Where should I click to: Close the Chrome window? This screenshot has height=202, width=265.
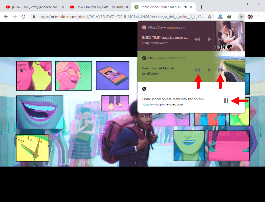click(x=259, y=4)
